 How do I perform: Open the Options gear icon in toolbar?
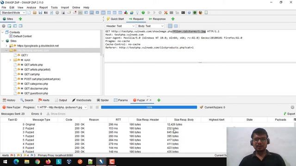pos(57,12)
